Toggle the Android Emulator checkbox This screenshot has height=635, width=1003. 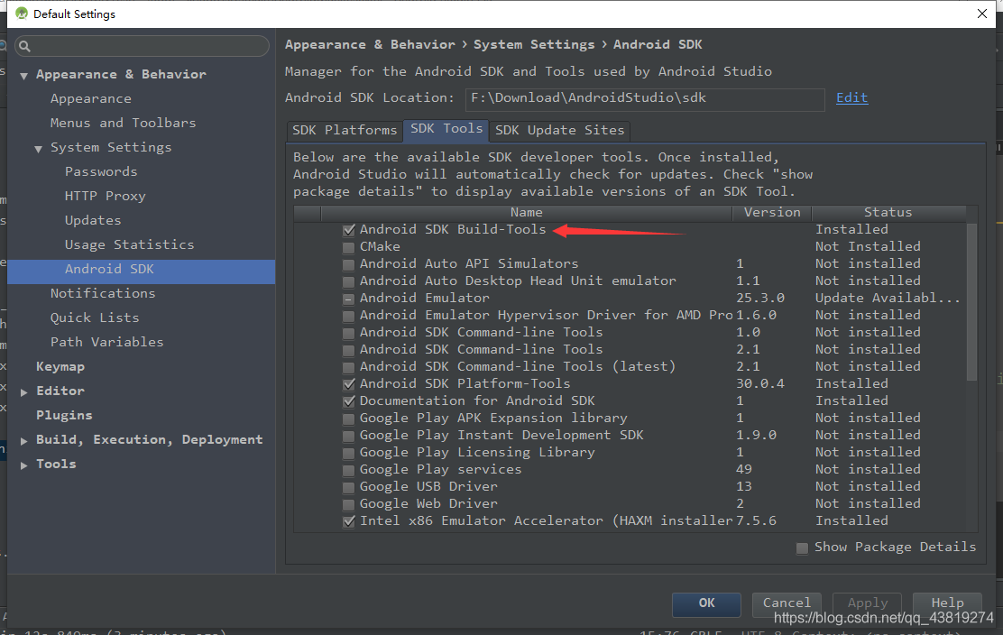(349, 299)
